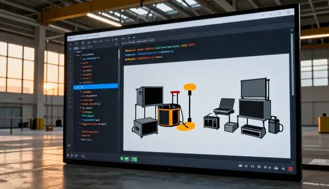Viewport: 329px width, 189px height.
Task: Click the red icon at the status bar's right end
Action: click(x=290, y=169)
